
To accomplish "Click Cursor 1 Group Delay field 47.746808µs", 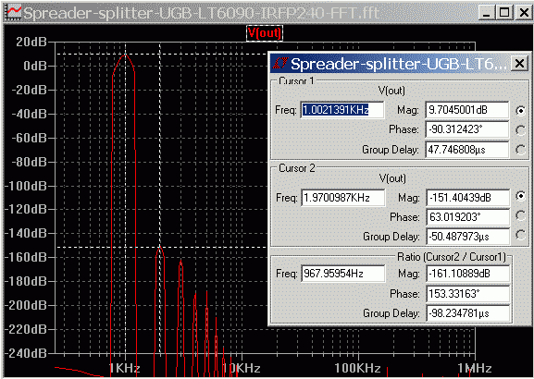I will pos(467,150).
